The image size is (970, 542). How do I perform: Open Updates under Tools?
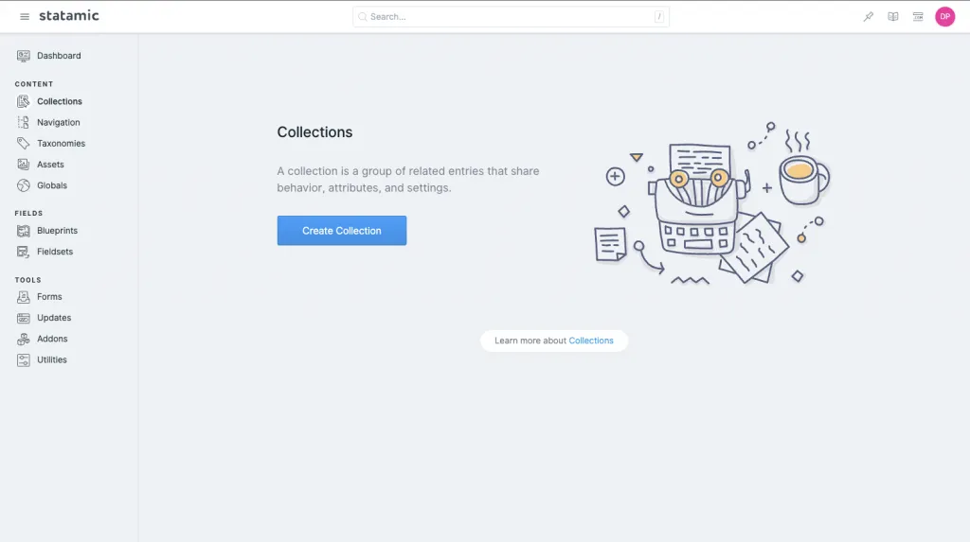click(x=54, y=318)
